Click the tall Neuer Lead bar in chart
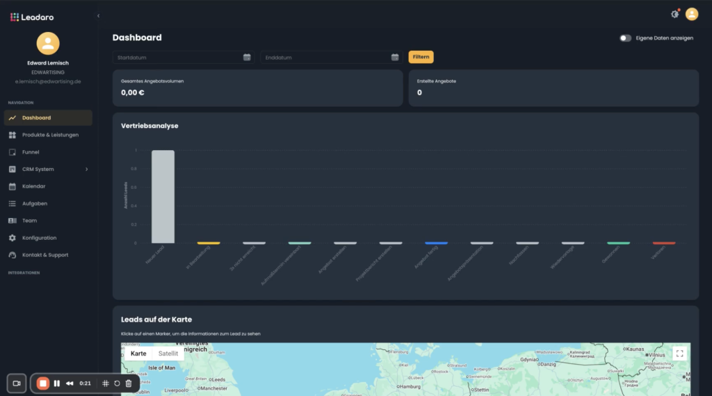Image resolution: width=712 pixels, height=396 pixels. (163, 197)
